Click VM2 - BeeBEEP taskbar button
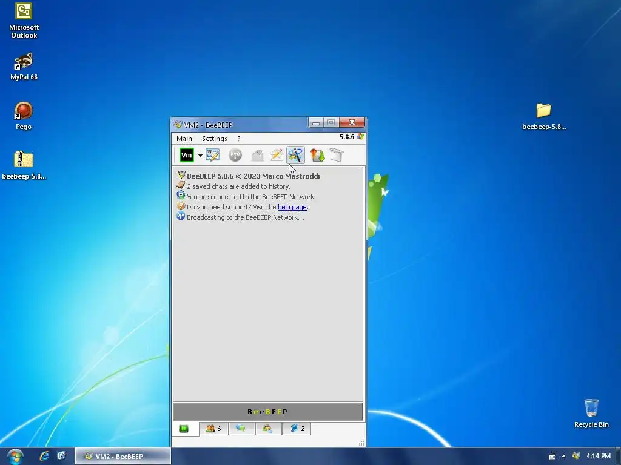The height and width of the screenshot is (465, 621). 123,457
